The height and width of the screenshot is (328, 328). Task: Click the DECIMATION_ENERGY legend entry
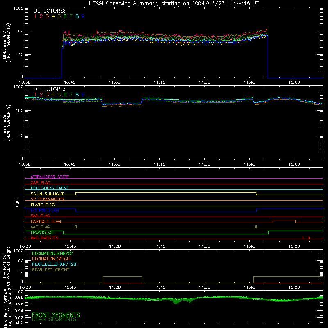pyautogui.click(x=52, y=253)
